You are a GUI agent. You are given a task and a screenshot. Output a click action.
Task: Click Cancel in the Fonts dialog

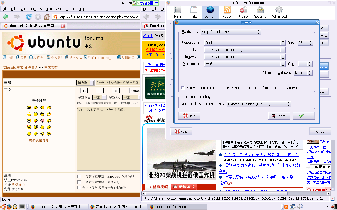coord(279,116)
